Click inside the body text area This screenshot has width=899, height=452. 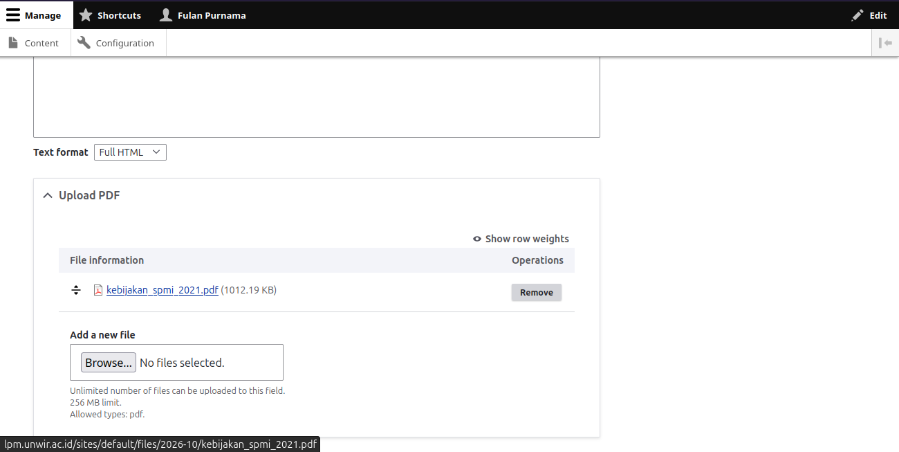(317, 97)
